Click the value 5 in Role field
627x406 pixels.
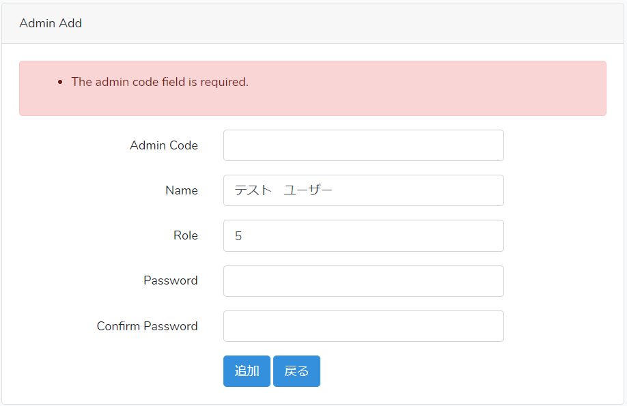(238, 236)
